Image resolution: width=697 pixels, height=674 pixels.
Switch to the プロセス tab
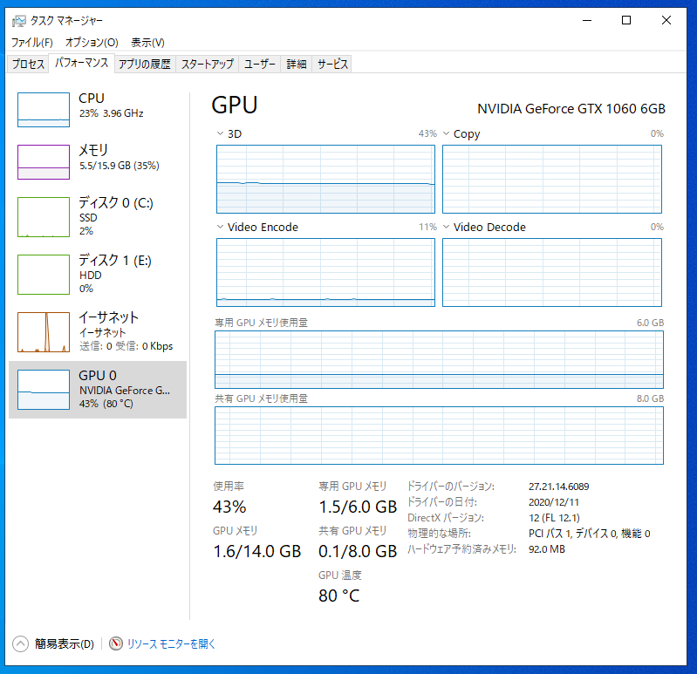[28, 64]
